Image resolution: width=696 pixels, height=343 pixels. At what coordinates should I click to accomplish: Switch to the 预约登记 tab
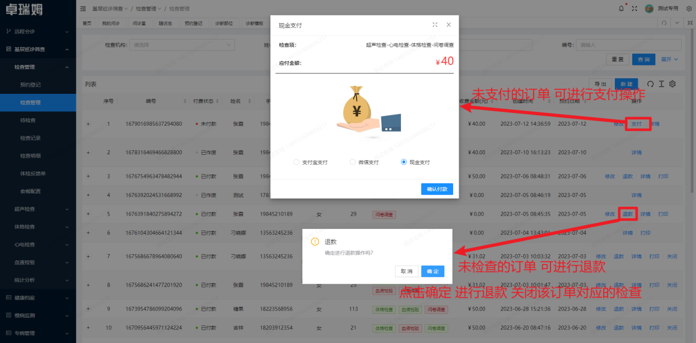193,23
